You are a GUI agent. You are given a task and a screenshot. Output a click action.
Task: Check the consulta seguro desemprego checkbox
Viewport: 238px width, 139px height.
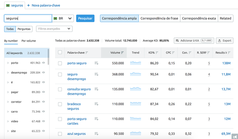tap(60, 89)
